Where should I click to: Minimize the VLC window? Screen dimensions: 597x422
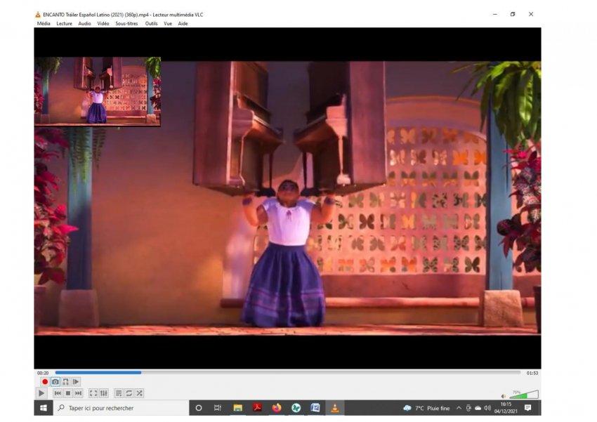coord(495,14)
